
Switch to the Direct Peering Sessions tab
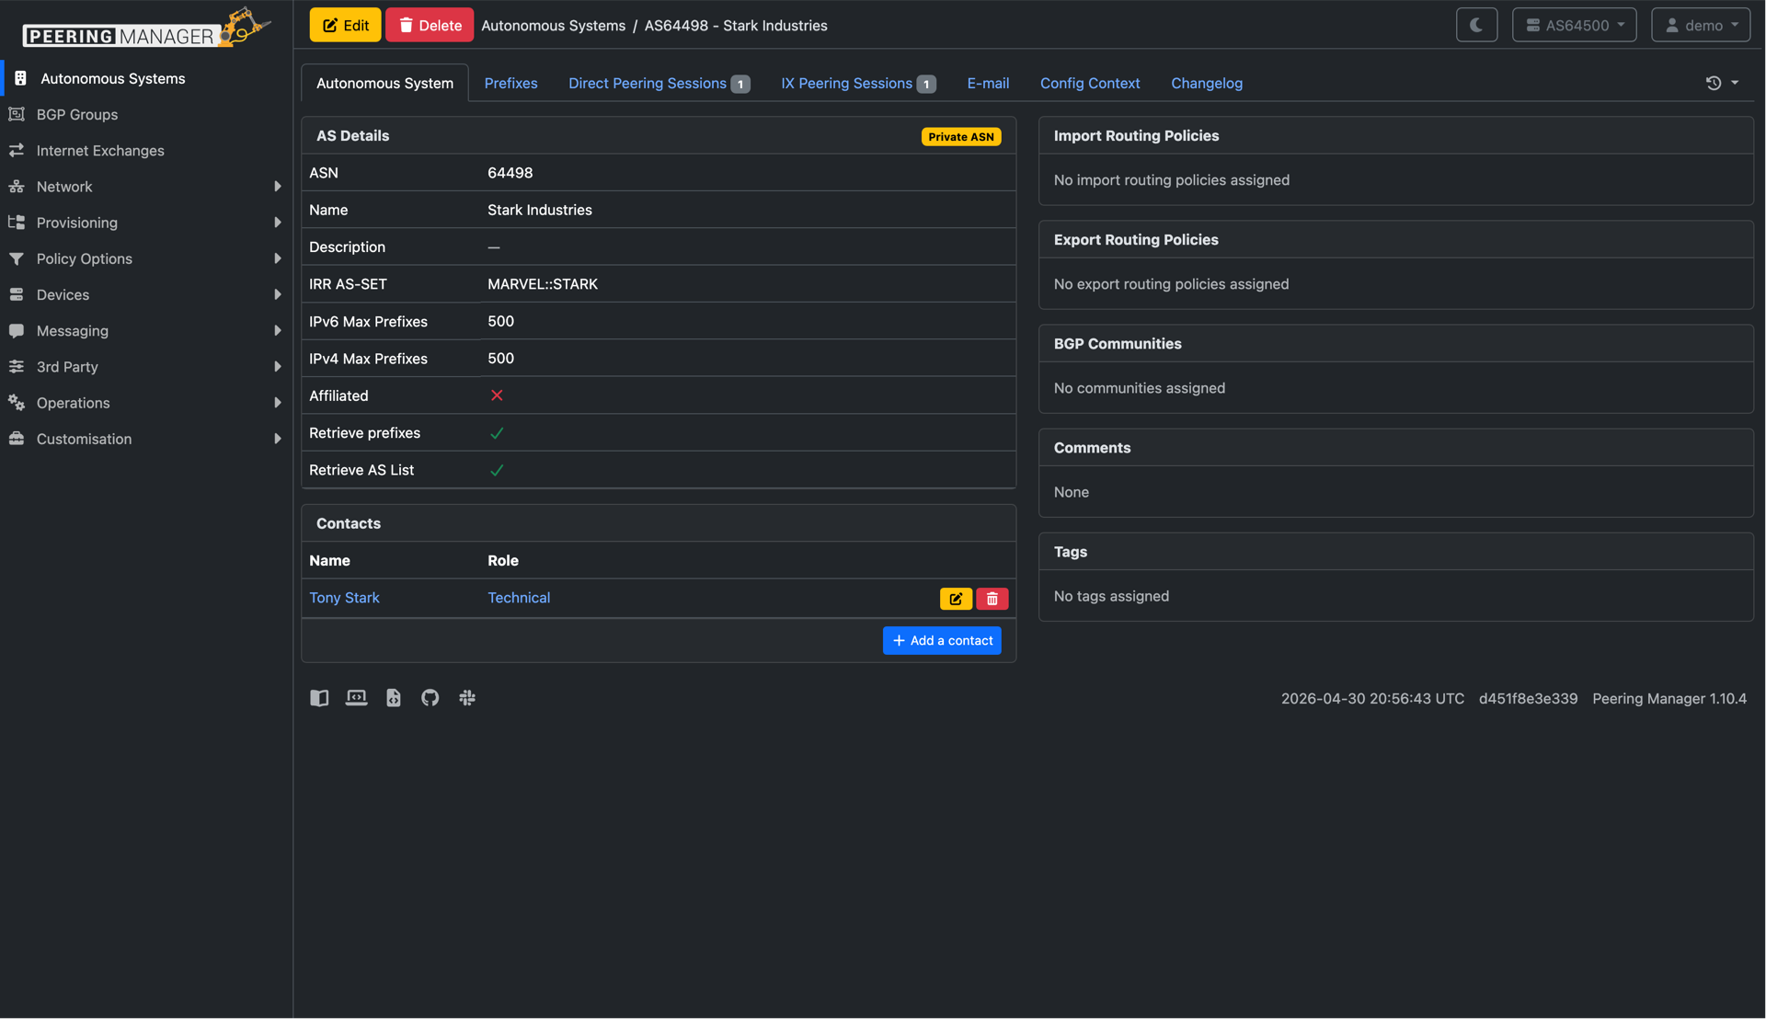click(x=659, y=83)
